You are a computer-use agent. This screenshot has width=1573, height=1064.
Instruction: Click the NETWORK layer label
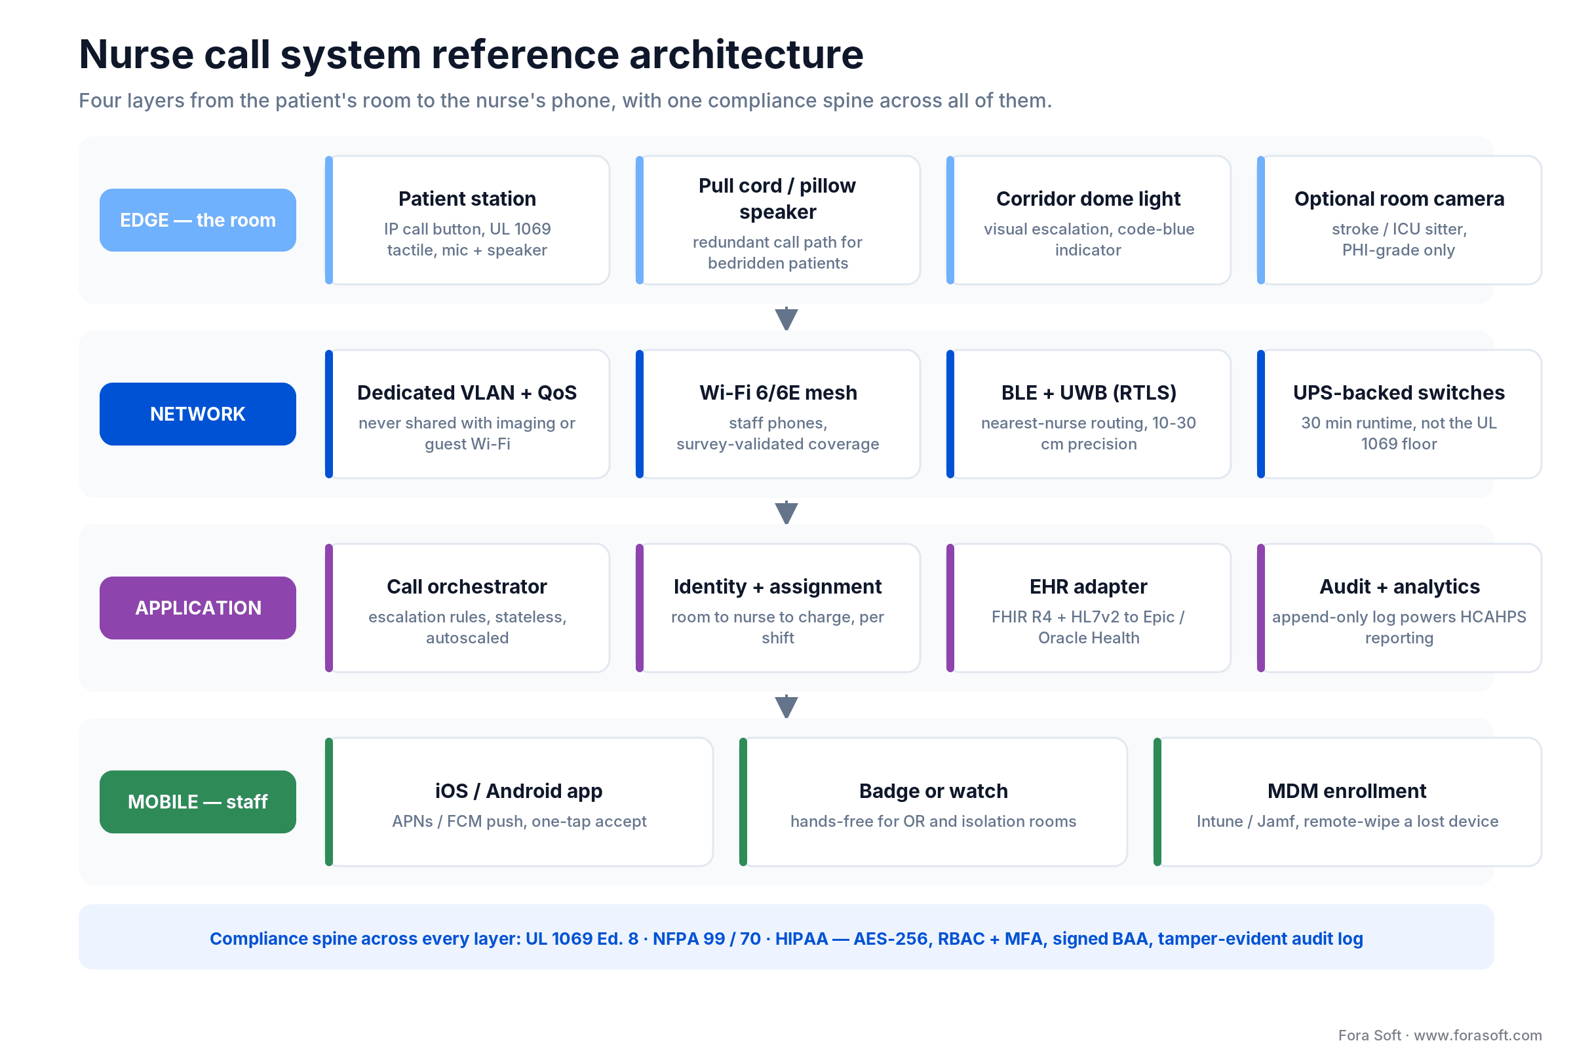coord(198,414)
